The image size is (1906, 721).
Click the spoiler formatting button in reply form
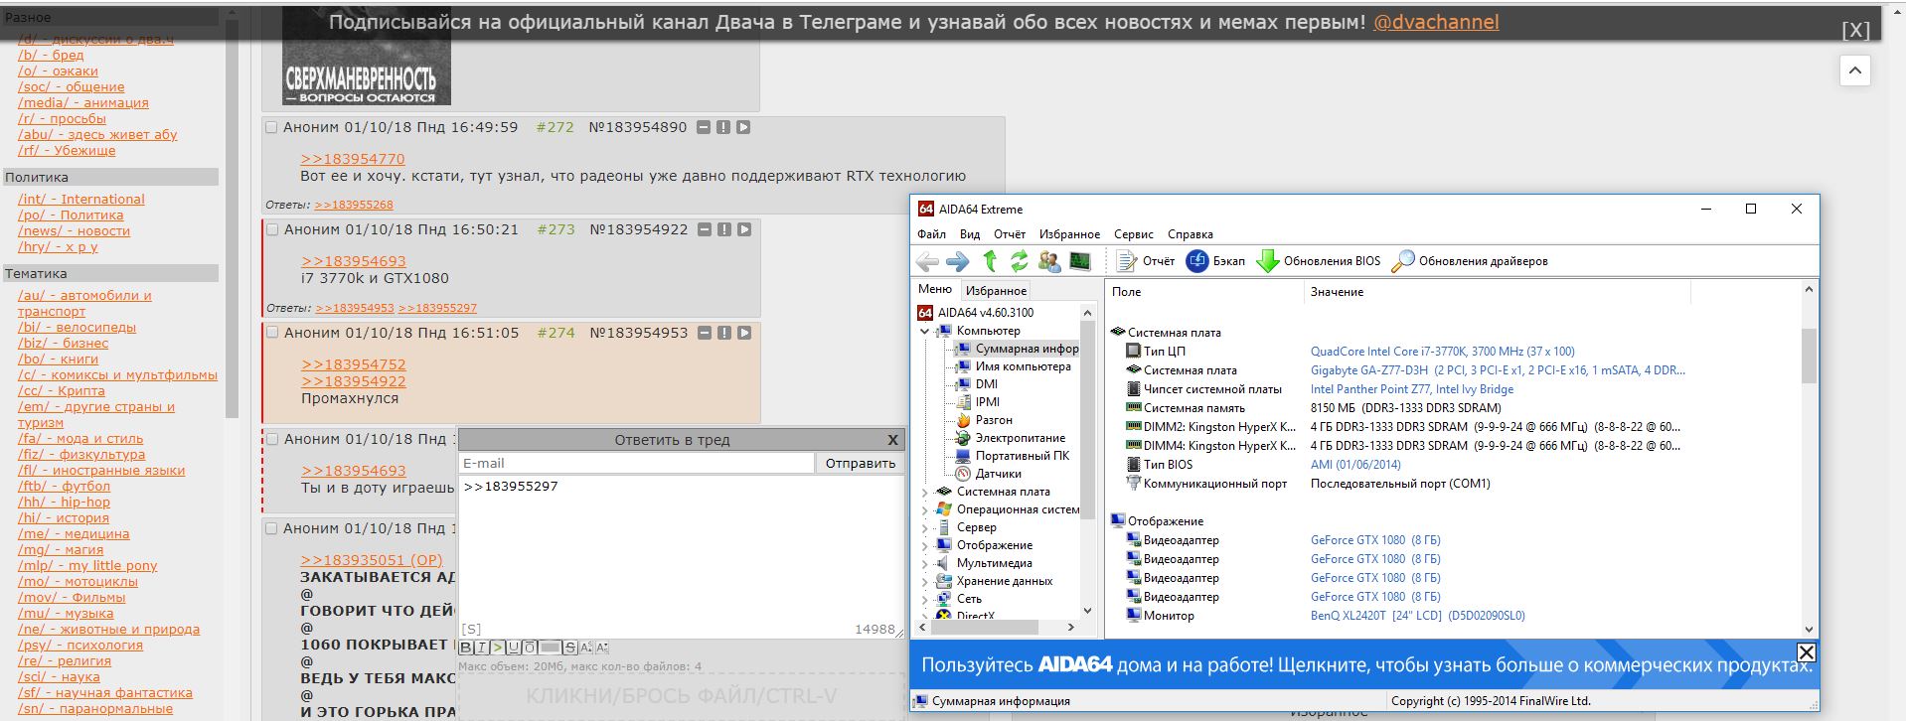coord(550,648)
